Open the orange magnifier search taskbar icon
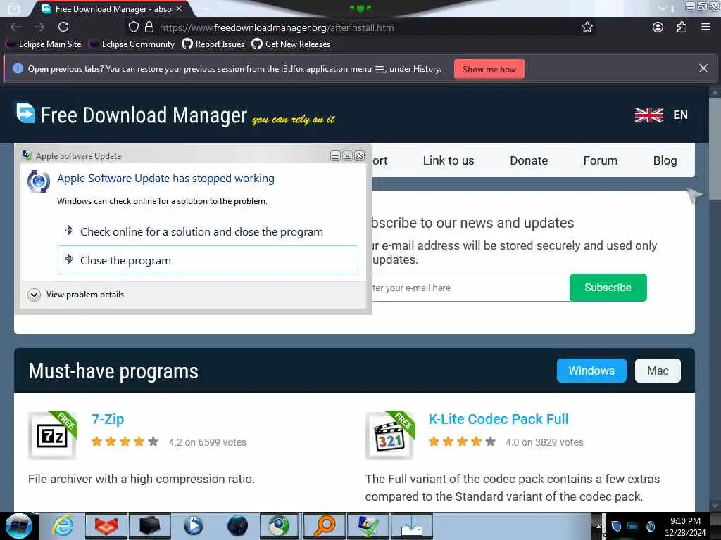The image size is (721, 540). (x=324, y=526)
